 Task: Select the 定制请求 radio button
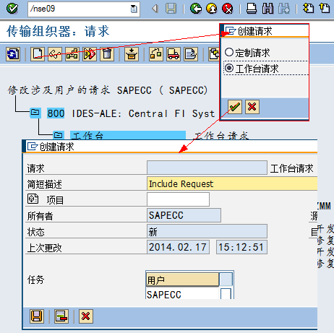(229, 52)
